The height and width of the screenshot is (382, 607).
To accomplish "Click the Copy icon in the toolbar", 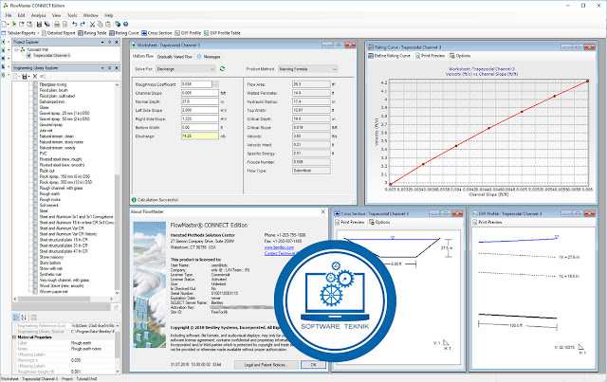I will (x=100, y=24).
